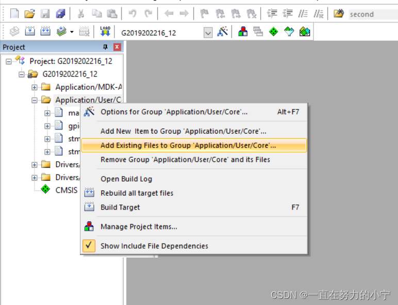Expand the 'gpi' file node
398x305 pixels.
click(47, 126)
